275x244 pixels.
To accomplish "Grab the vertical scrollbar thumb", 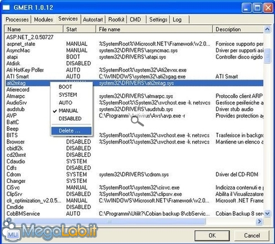I will click(x=267, y=56).
